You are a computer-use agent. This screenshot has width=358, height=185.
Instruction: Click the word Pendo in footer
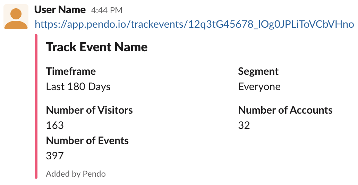pyautogui.click(x=94, y=174)
